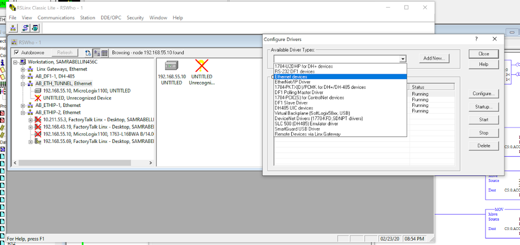Select SLC 500 (DH485) Emulator driver
The width and height of the screenshot is (520, 245).
click(x=340, y=124)
